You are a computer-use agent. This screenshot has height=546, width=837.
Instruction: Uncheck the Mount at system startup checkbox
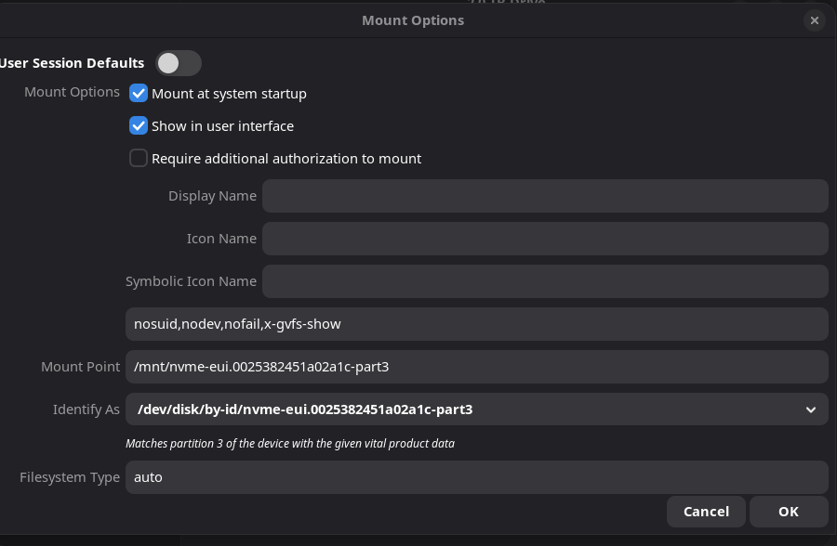(x=139, y=93)
